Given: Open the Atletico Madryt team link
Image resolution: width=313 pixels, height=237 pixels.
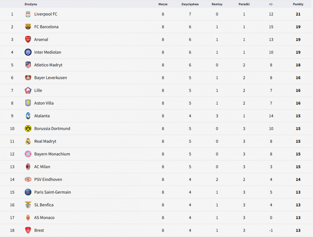Looking at the screenshot, I should 48,65.
